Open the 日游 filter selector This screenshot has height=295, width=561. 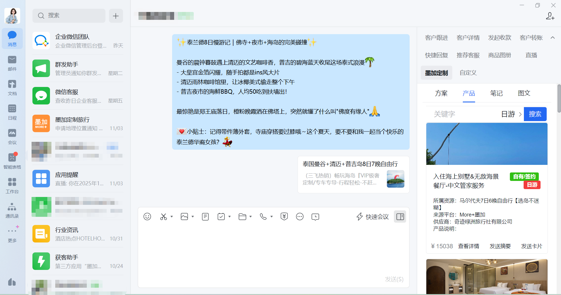(511, 114)
